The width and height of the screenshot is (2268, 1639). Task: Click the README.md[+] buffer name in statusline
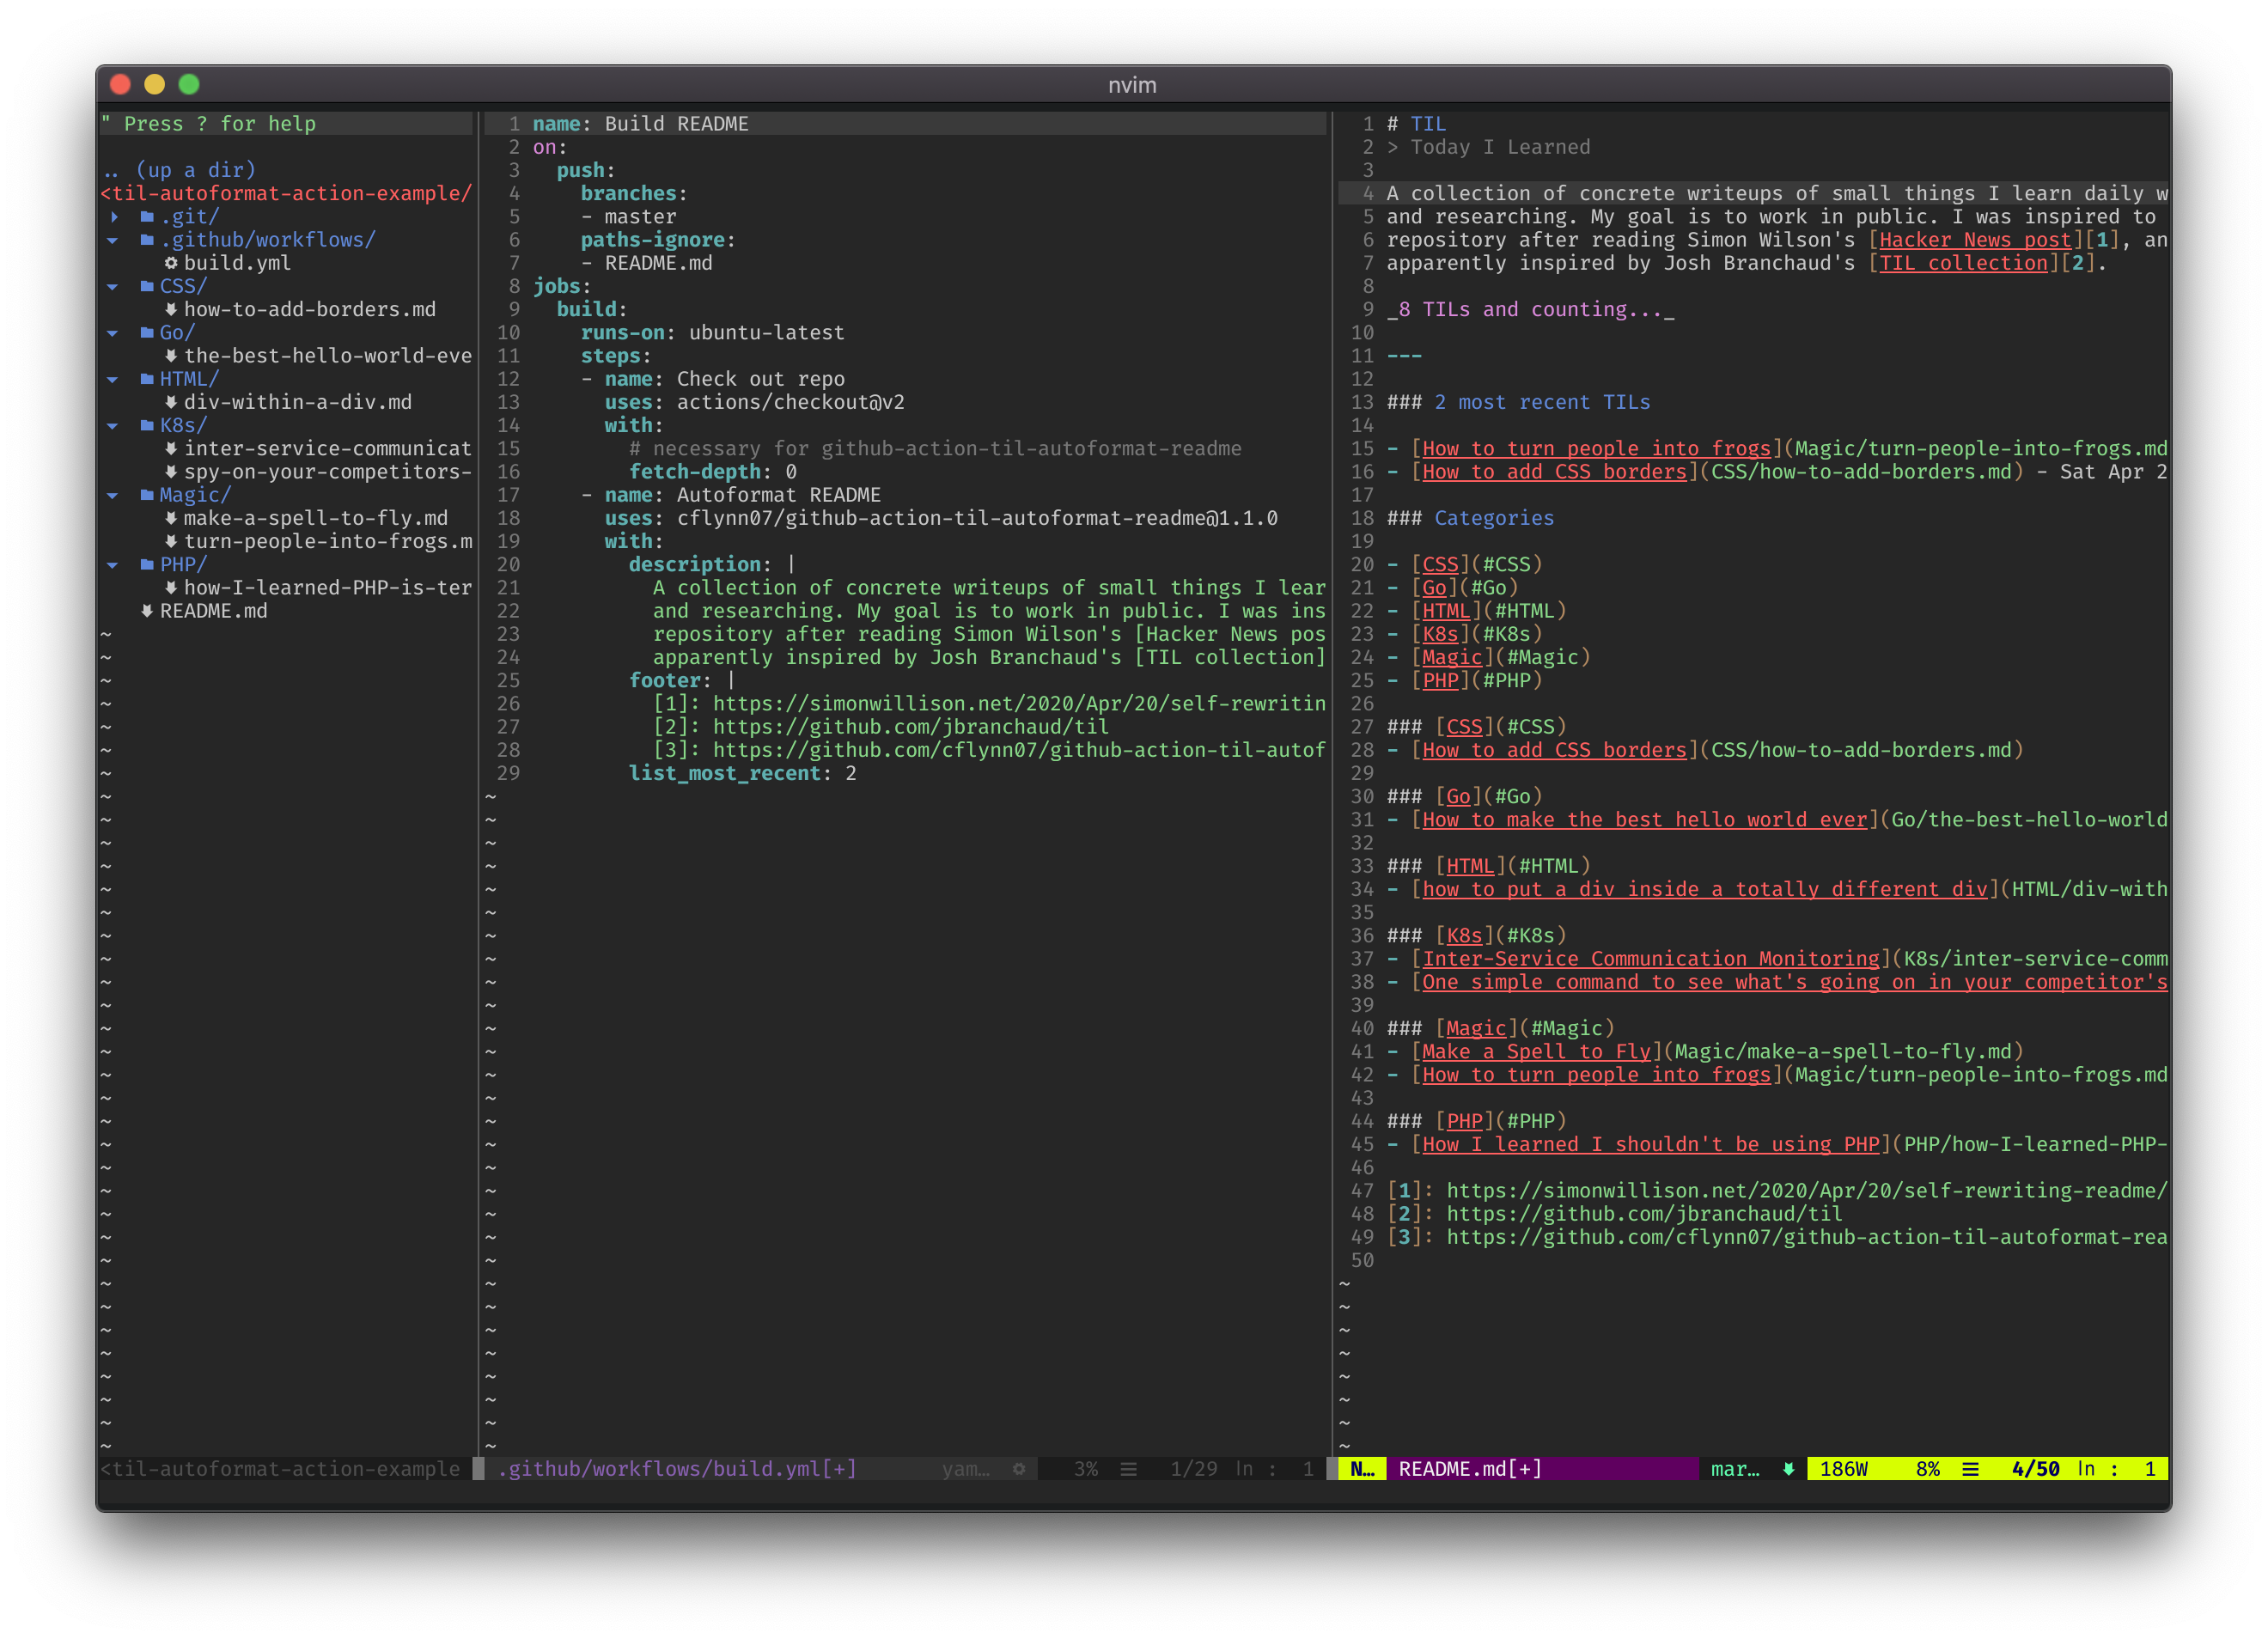click(x=1469, y=1469)
